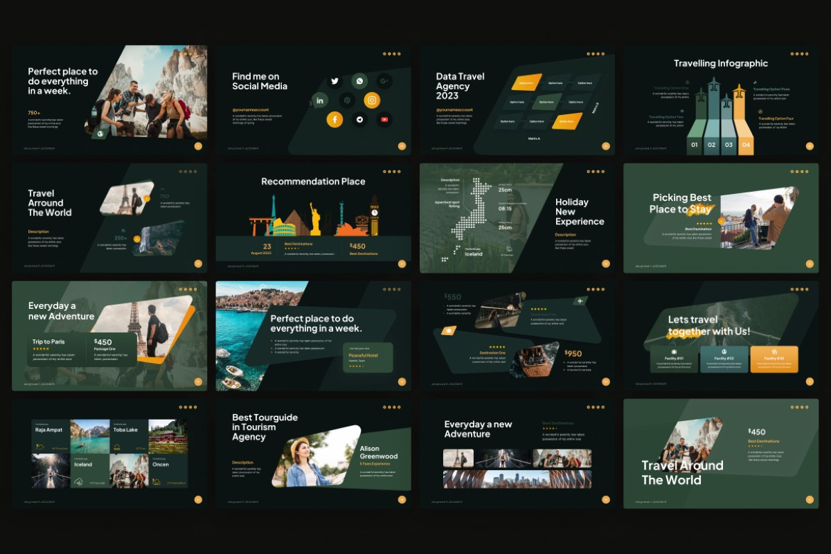The height and width of the screenshot is (554, 831).
Task: Click the Data Travel Agency 2023 heading
Action: [460, 86]
